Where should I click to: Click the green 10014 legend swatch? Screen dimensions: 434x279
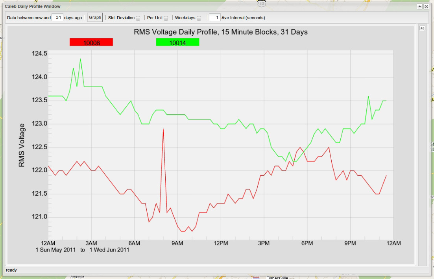point(177,42)
